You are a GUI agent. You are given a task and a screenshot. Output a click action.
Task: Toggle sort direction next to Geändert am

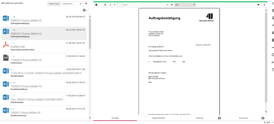click(x=86, y=4)
